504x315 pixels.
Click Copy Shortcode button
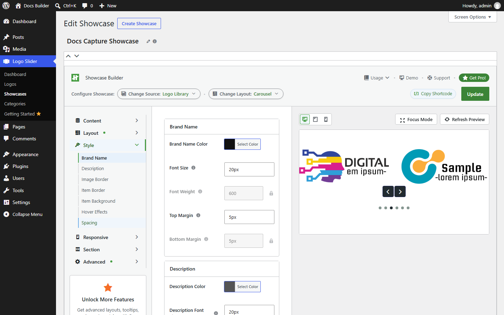click(433, 94)
